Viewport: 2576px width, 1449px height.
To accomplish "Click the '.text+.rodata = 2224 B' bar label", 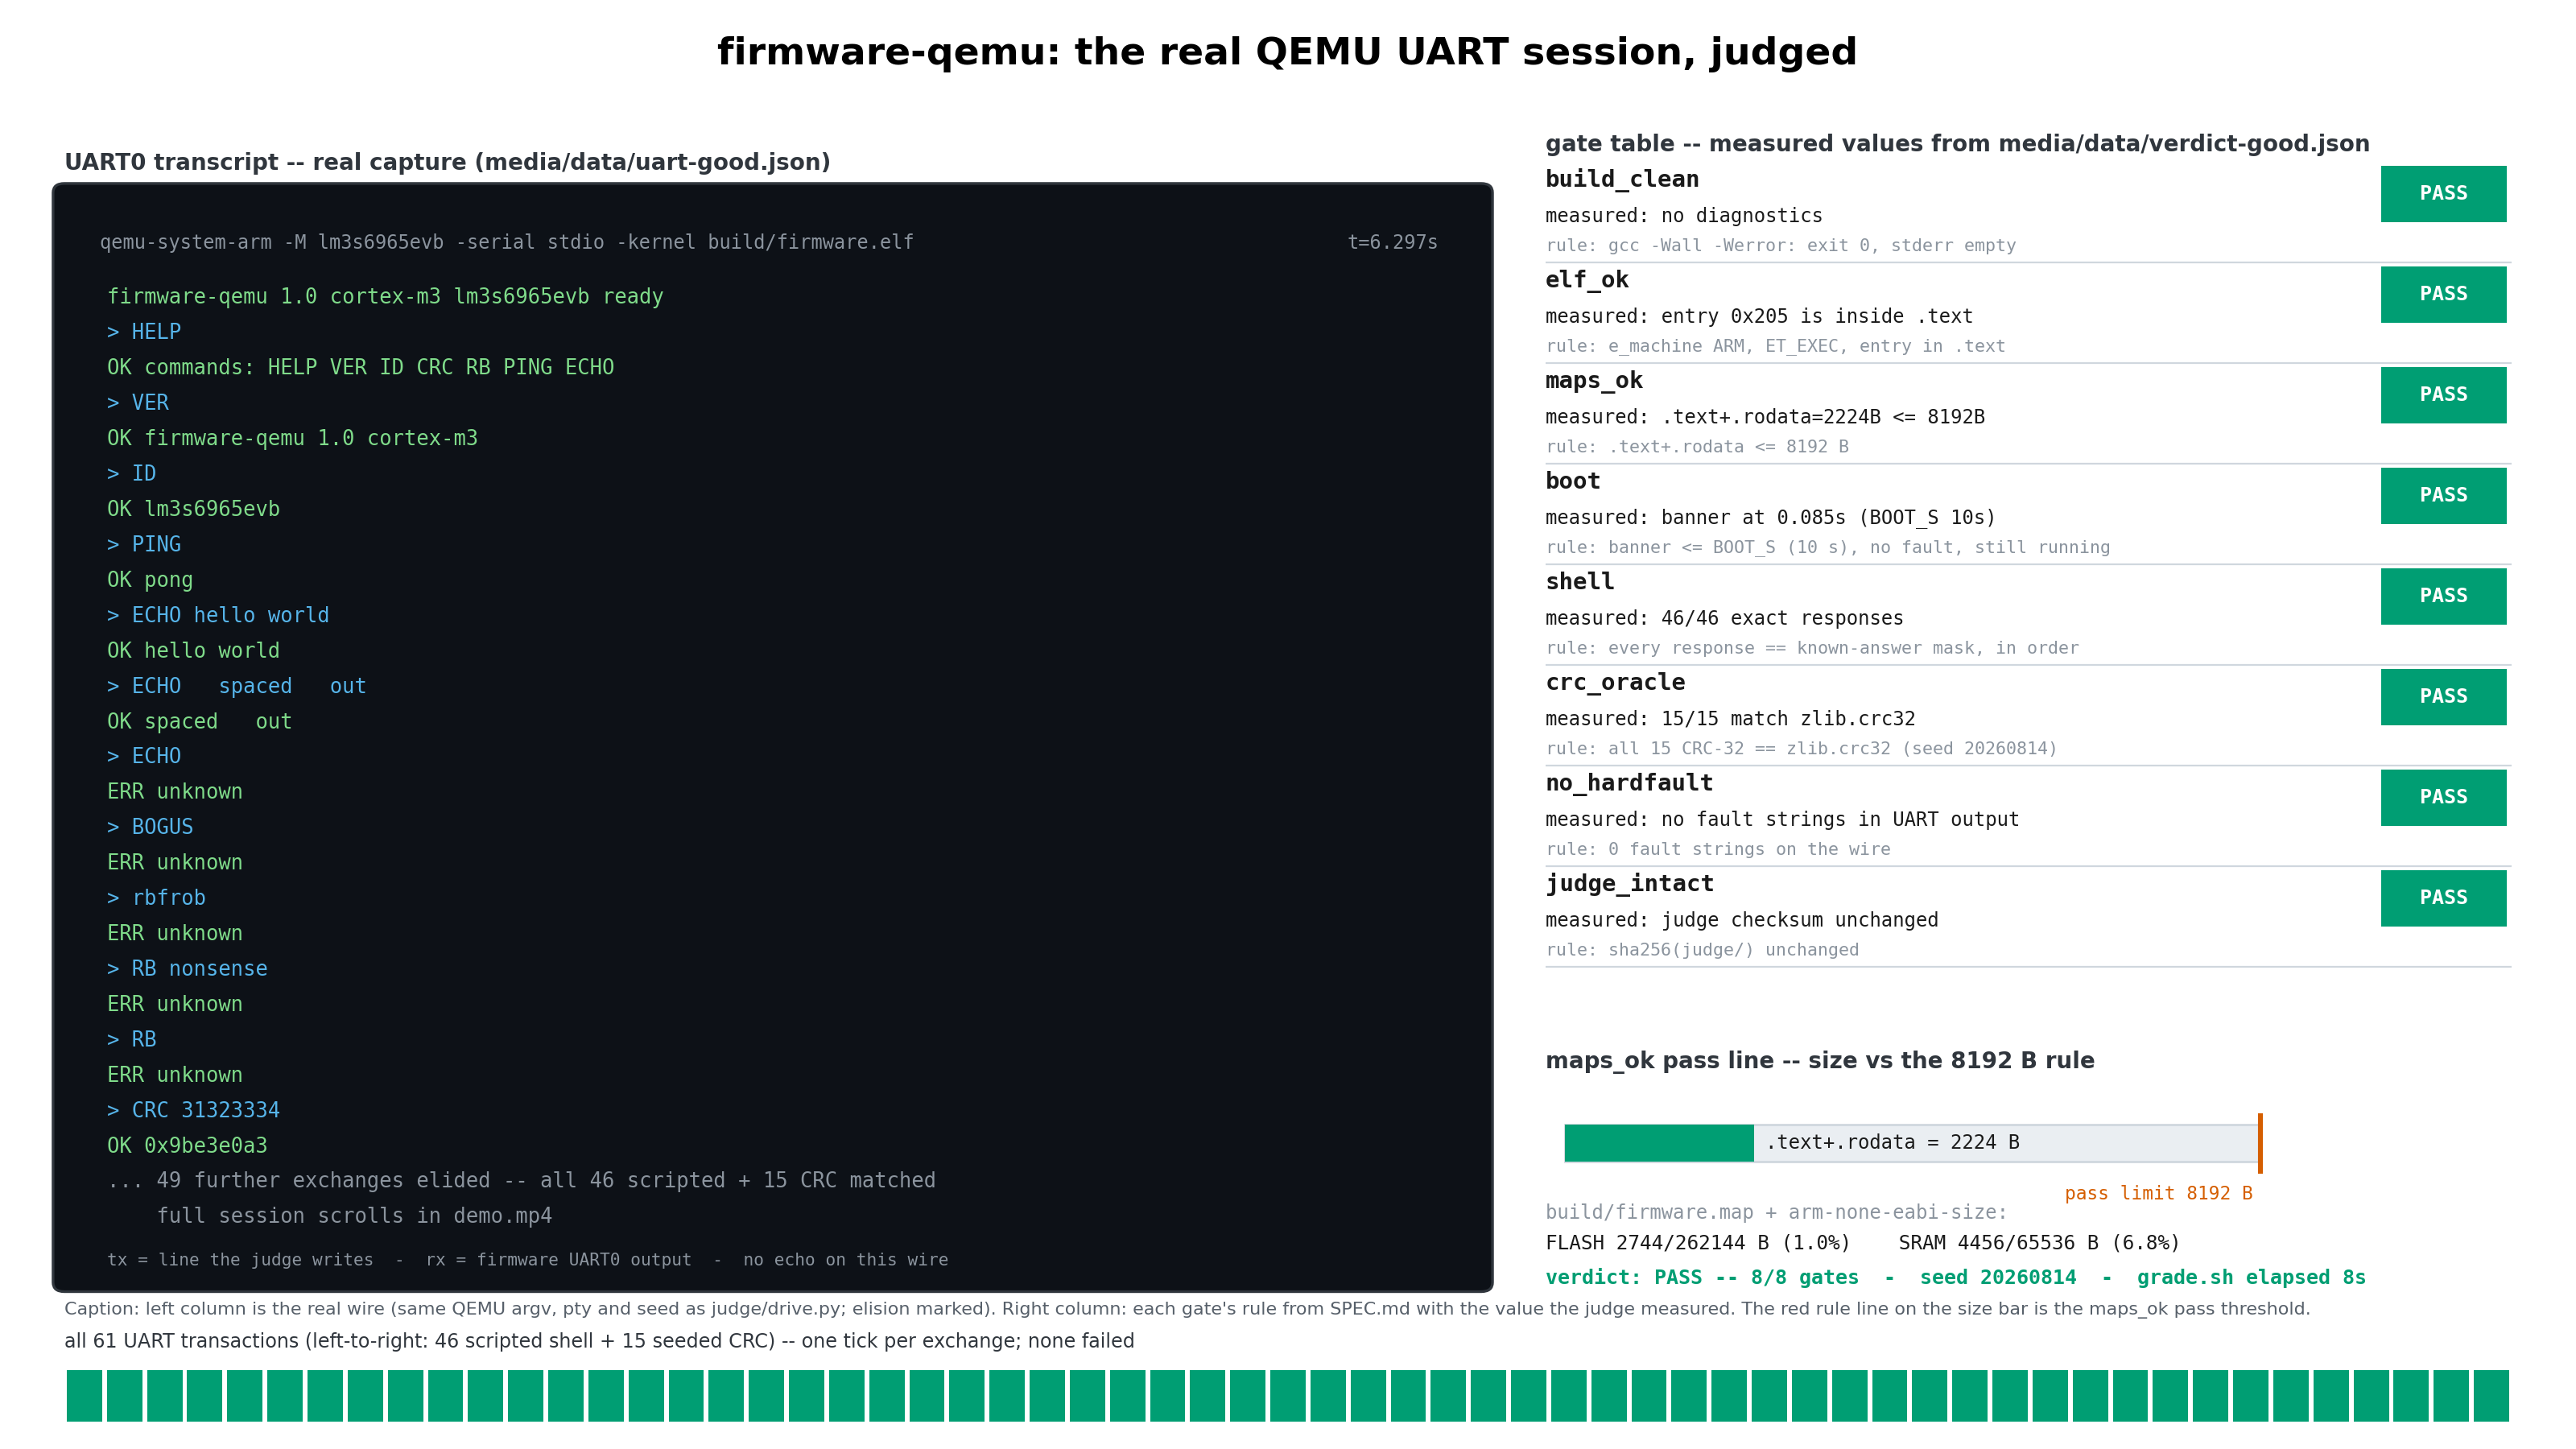I will [1892, 1142].
